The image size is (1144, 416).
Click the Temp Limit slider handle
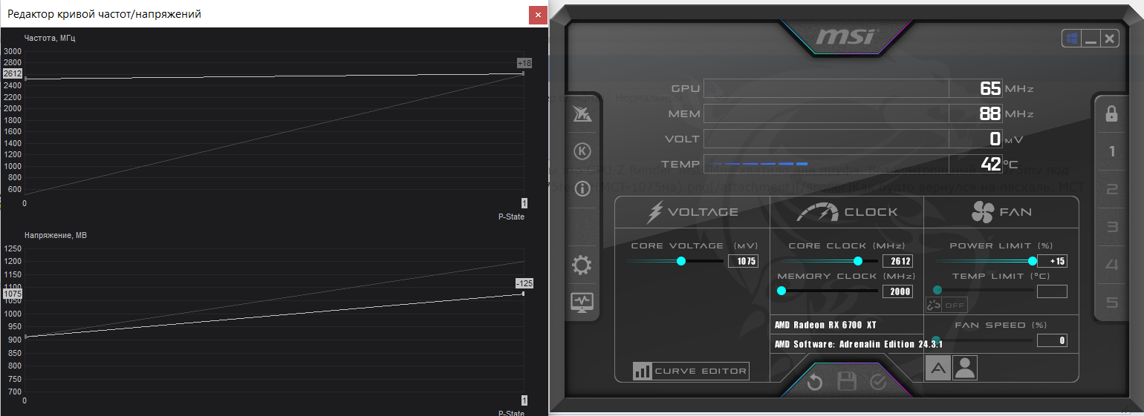[937, 290]
